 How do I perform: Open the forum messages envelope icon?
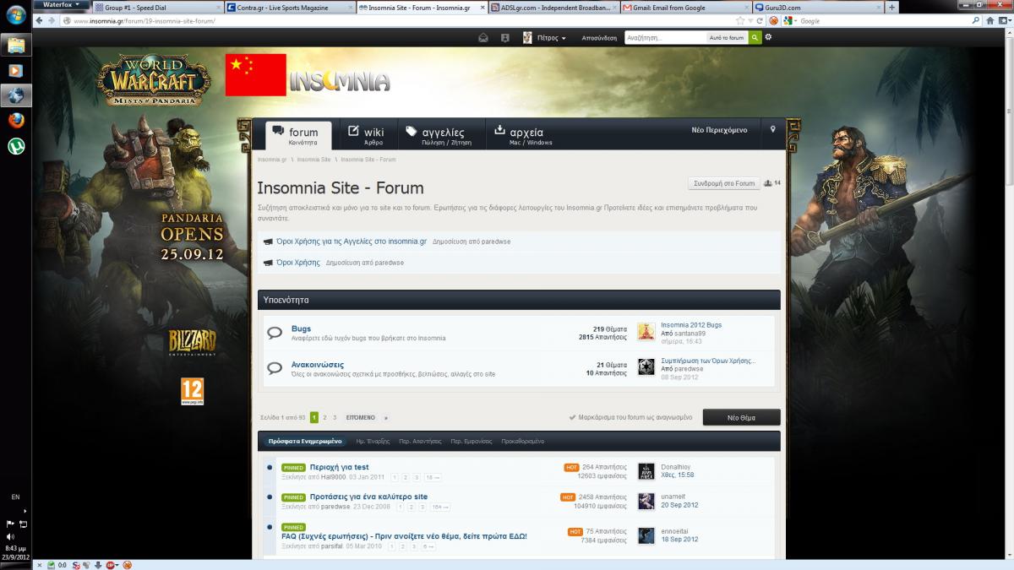coord(483,37)
